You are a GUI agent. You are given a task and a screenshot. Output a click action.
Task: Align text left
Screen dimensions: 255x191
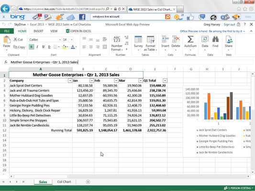pos(84,47)
